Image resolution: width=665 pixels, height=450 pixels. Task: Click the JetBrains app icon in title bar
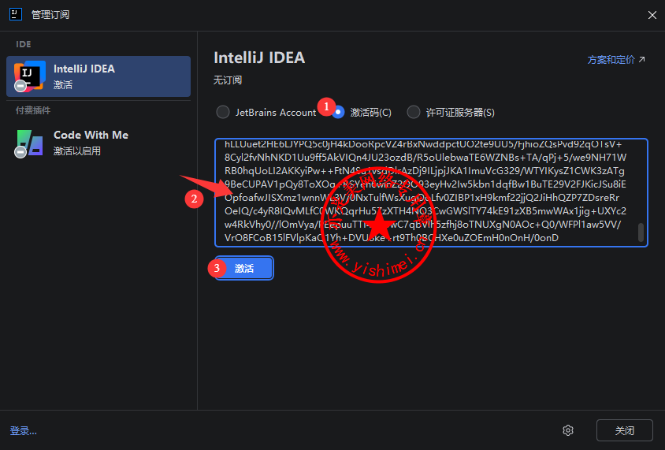click(x=13, y=15)
